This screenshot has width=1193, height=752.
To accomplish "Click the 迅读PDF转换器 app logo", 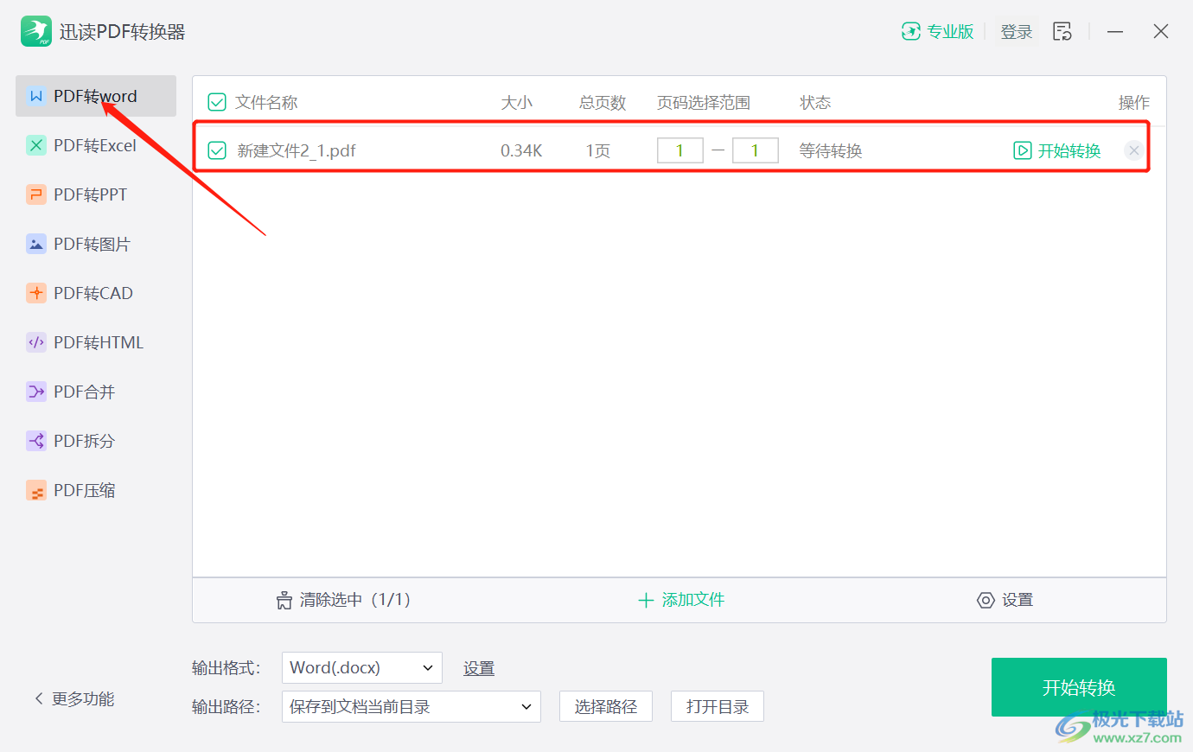I will 36,31.
